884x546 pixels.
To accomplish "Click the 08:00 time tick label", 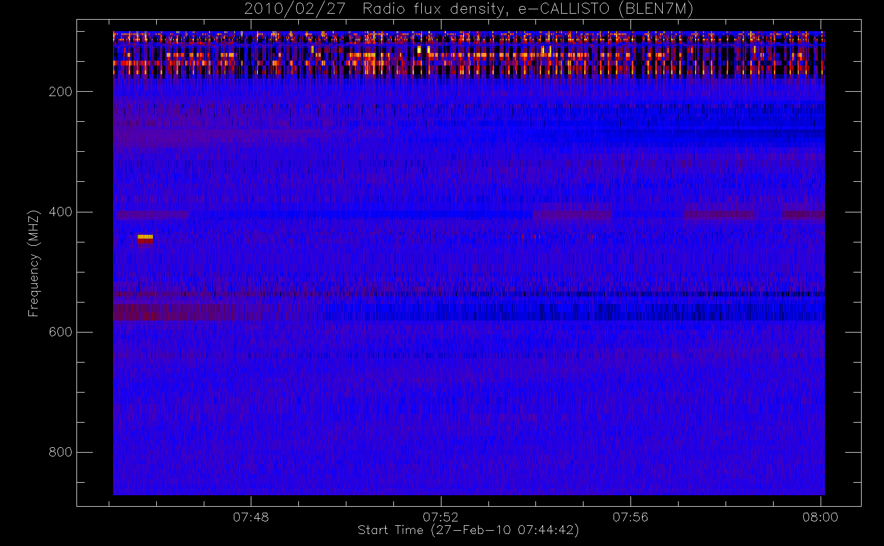I will [820, 517].
